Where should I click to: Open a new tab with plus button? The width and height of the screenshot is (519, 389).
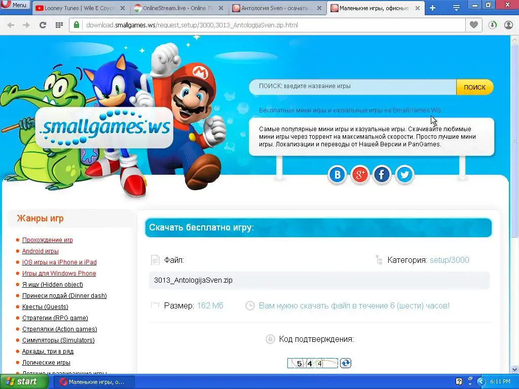click(432, 8)
